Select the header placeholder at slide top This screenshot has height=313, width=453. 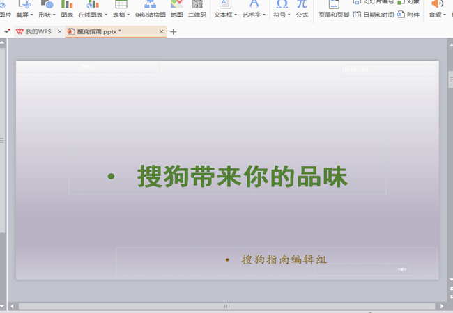coord(88,67)
